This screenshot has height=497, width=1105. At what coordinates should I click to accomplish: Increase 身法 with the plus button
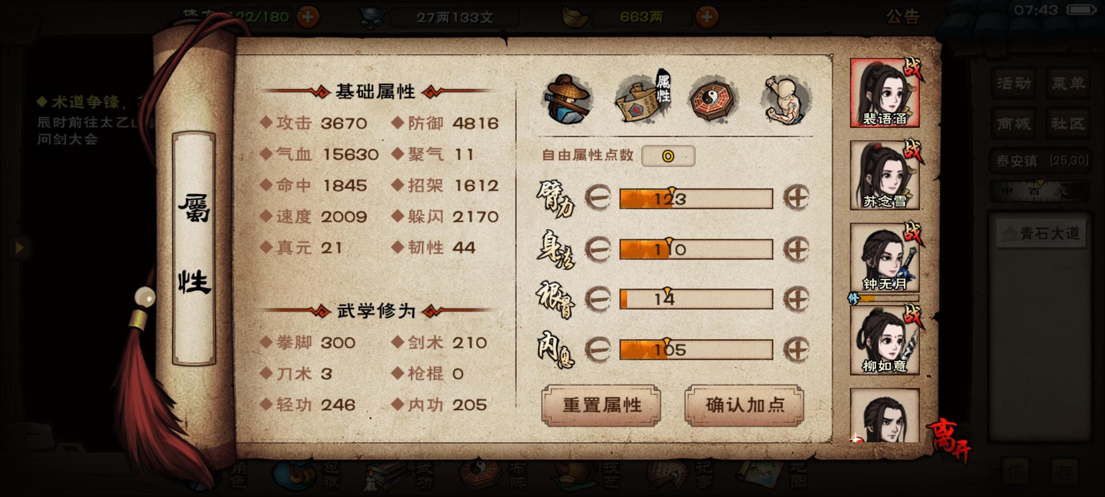coord(797,249)
